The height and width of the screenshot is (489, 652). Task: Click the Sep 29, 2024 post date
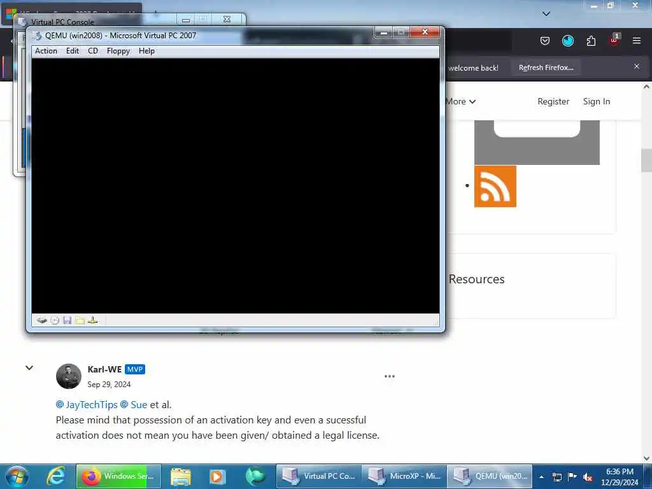[109, 385]
